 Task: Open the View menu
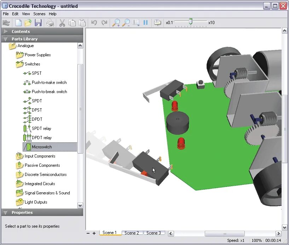(x=26, y=14)
